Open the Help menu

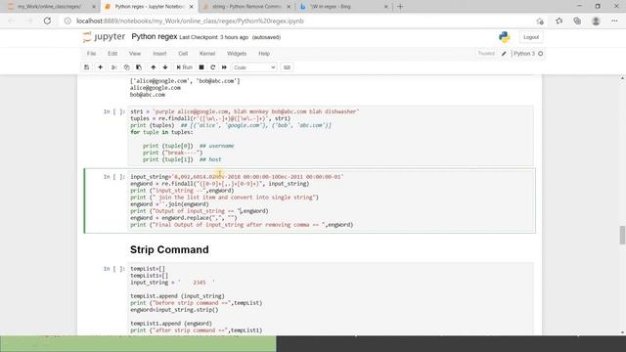click(x=264, y=54)
